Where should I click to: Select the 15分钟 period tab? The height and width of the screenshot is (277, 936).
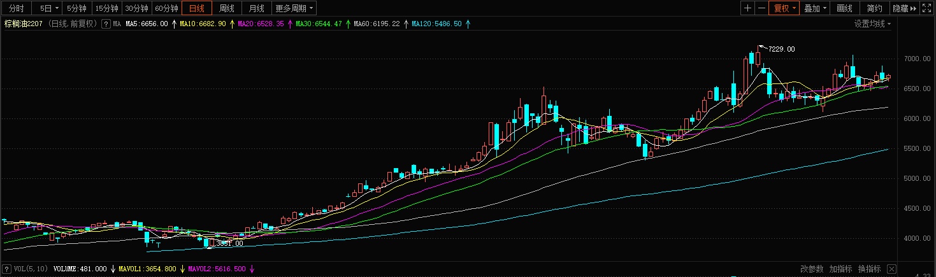tap(106, 8)
